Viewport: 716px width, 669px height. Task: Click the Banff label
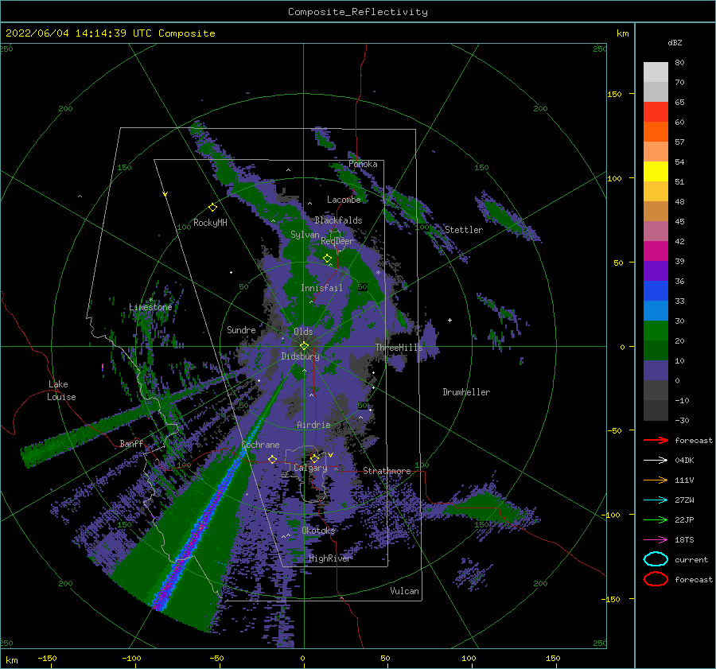(x=131, y=443)
